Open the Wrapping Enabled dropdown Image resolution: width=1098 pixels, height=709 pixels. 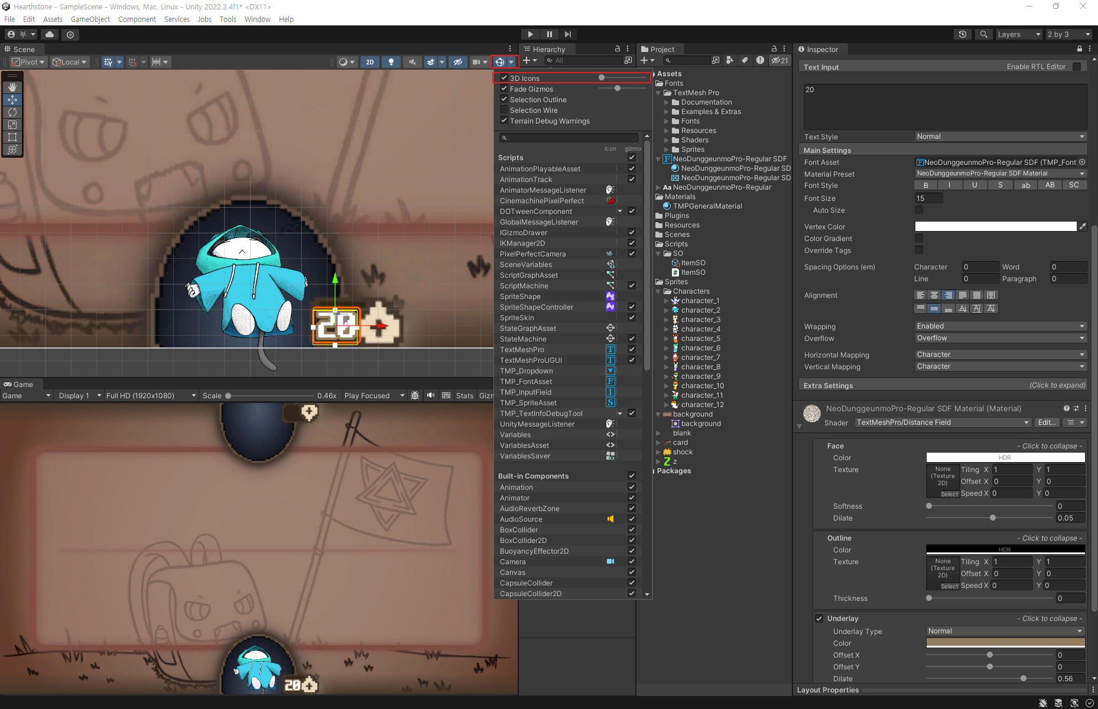coord(1000,326)
